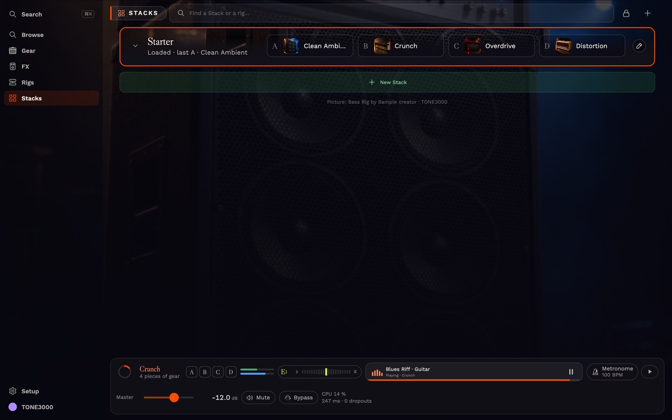Click the STACKS header tab
672x420 pixels.
(x=138, y=13)
